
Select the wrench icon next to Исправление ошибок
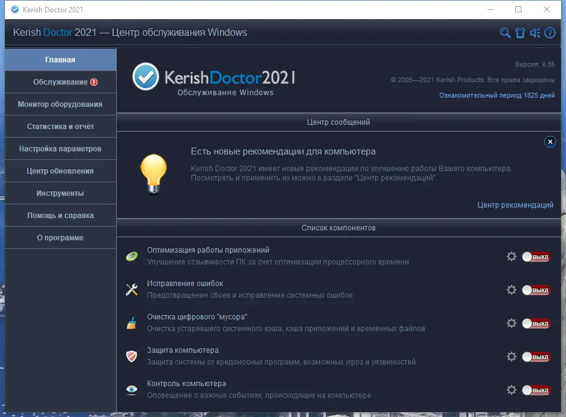click(131, 289)
